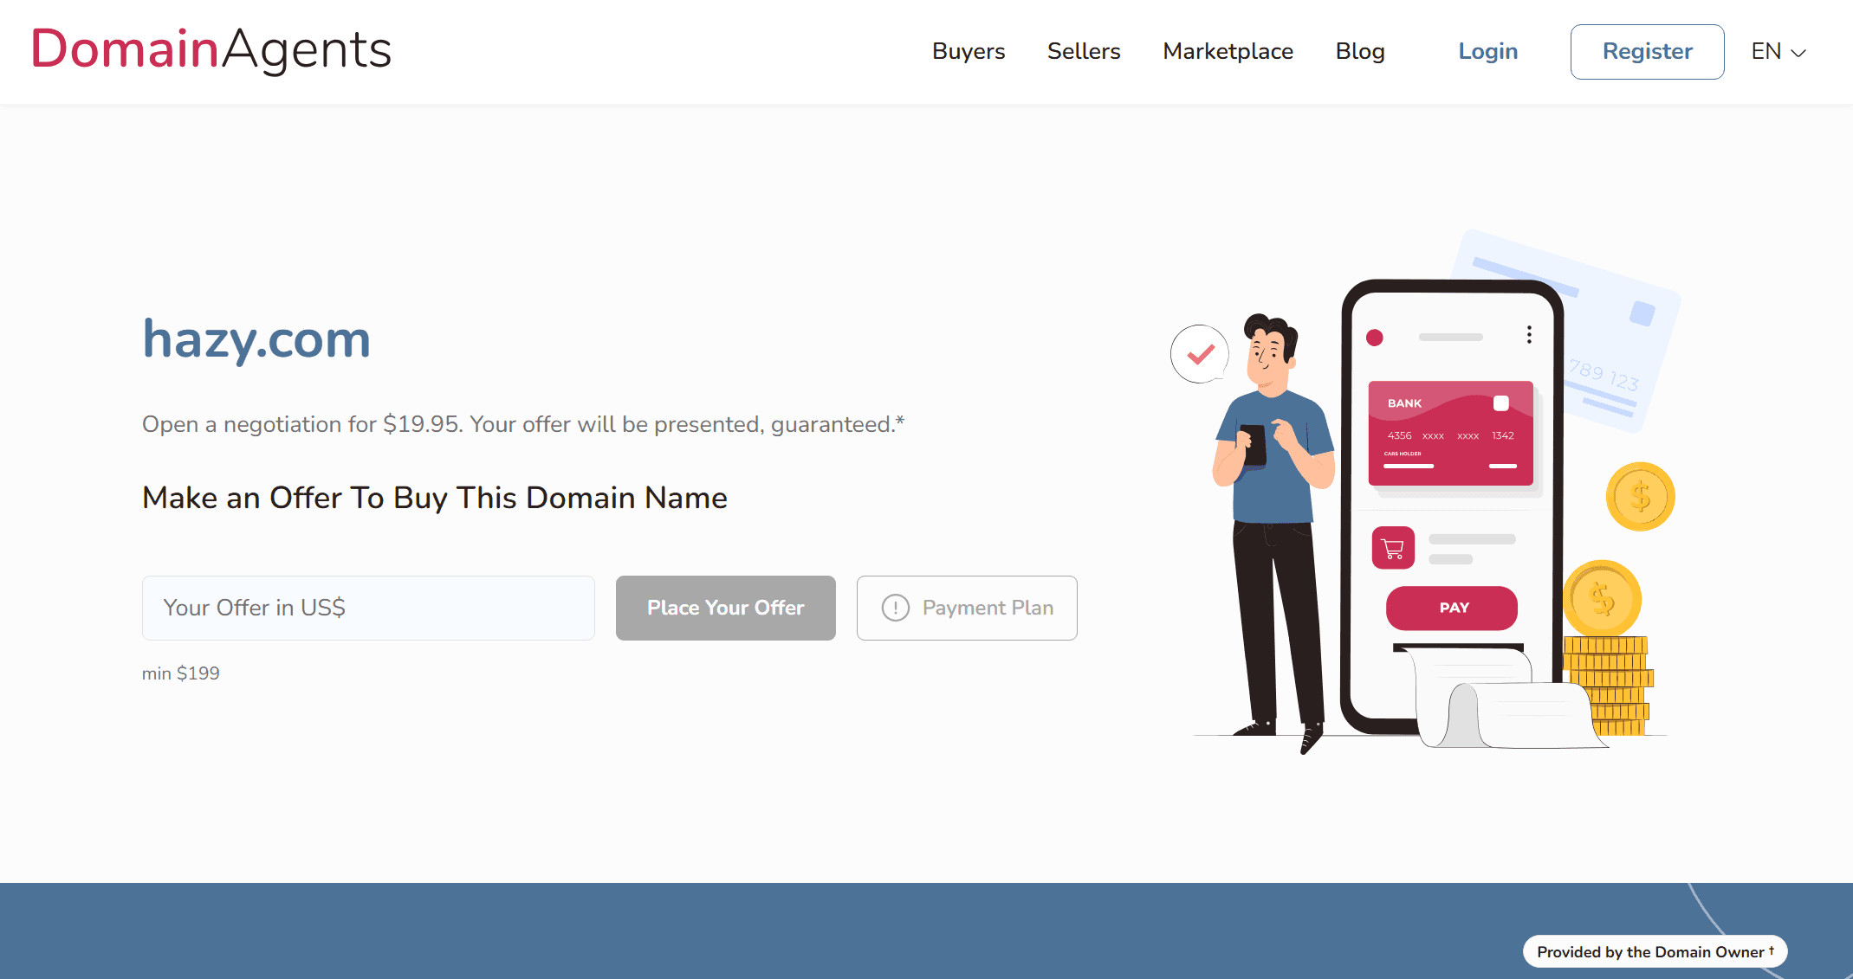The width and height of the screenshot is (1853, 979).
Task: Expand the EN language dropdown
Action: 1778,52
